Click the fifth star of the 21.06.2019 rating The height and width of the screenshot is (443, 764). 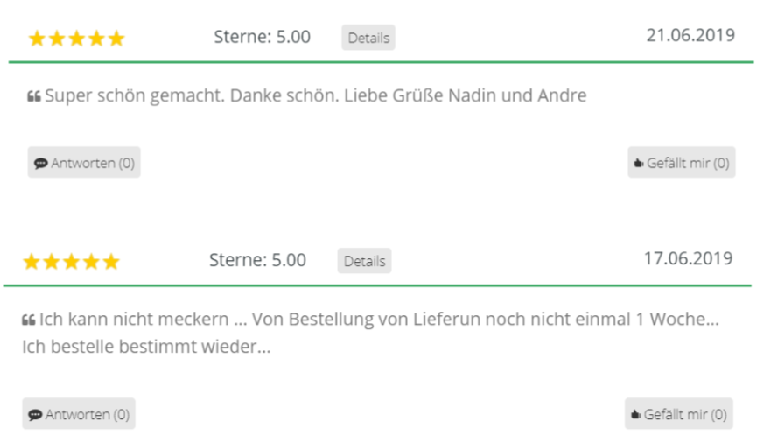(116, 38)
